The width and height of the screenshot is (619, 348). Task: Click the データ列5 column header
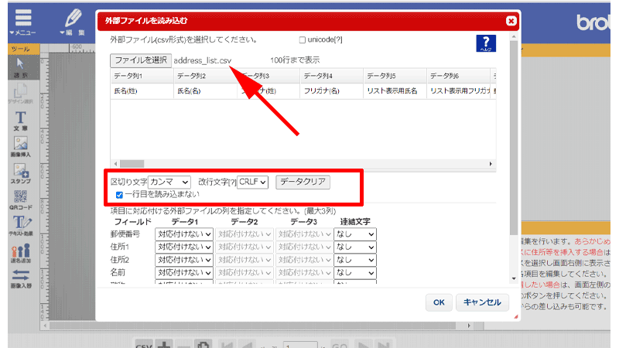pyautogui.click(x=395, y=76)
